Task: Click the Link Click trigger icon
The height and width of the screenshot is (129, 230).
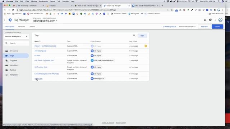Action: coord(92,61)
